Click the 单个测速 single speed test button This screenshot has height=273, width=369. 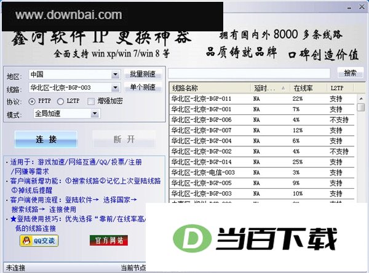click(143, 87)
